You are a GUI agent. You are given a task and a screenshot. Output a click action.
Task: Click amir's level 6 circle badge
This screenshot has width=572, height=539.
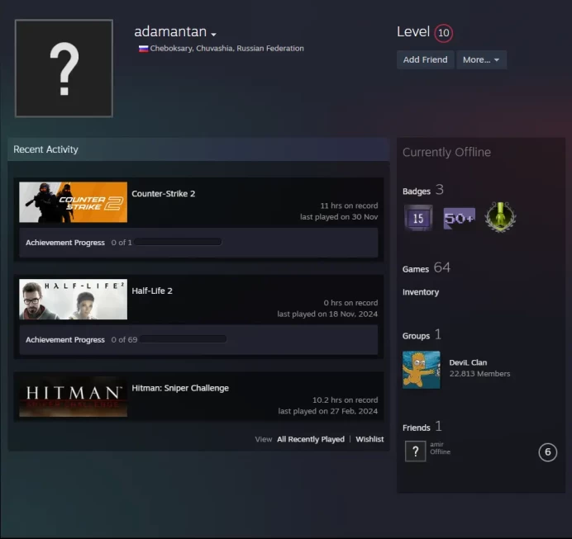click(x=547, y=452)
